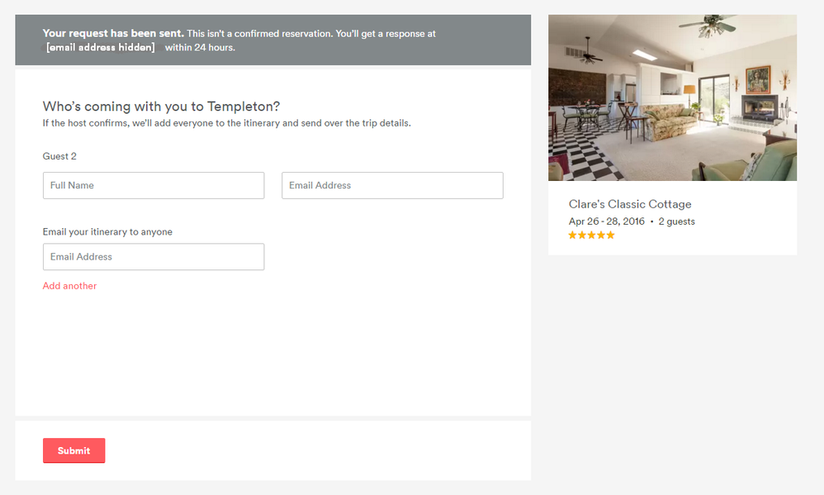Click the 'Email your itinerary to anyone' label
The height and width of the screenshot is (495, 824).
pyautogui.click(x=107, y=232)
